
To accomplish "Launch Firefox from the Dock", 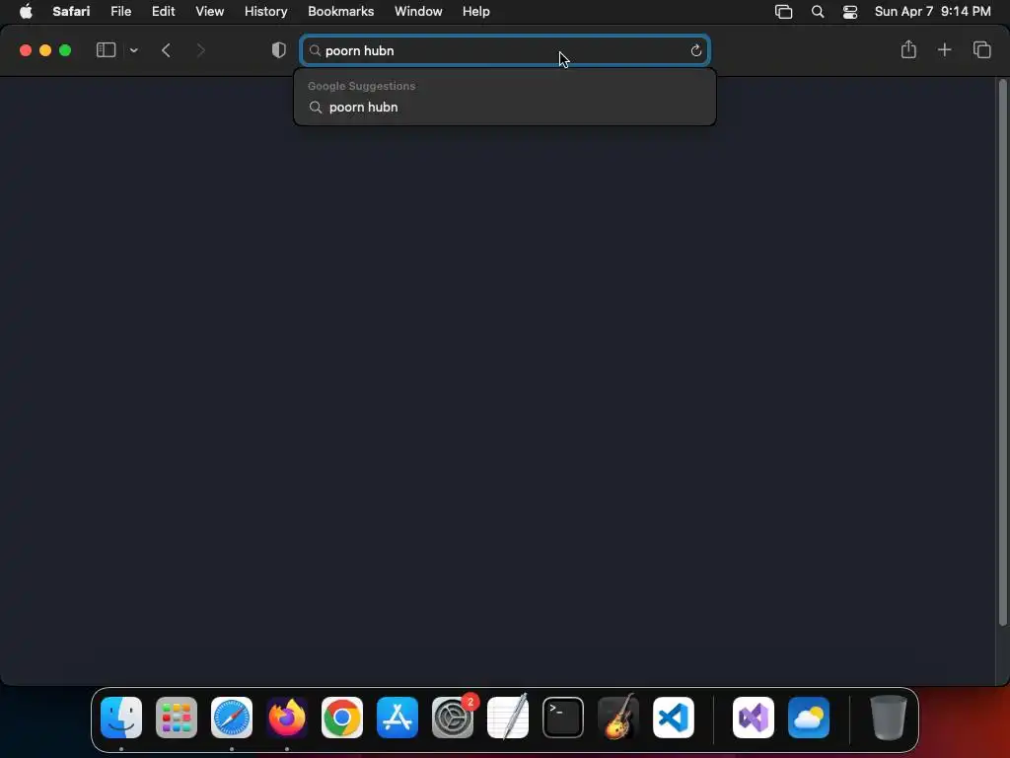I will tap(287, 718).
